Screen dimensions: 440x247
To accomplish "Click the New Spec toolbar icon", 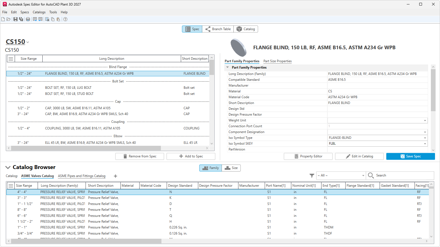I will click(x=3, y=19).
